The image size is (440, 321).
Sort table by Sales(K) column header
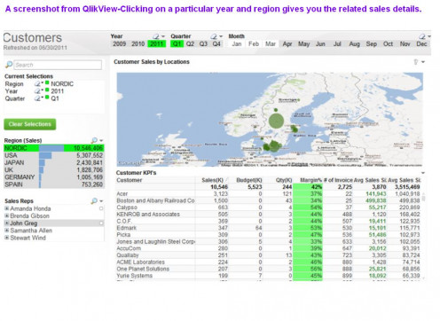pos(212,180)
